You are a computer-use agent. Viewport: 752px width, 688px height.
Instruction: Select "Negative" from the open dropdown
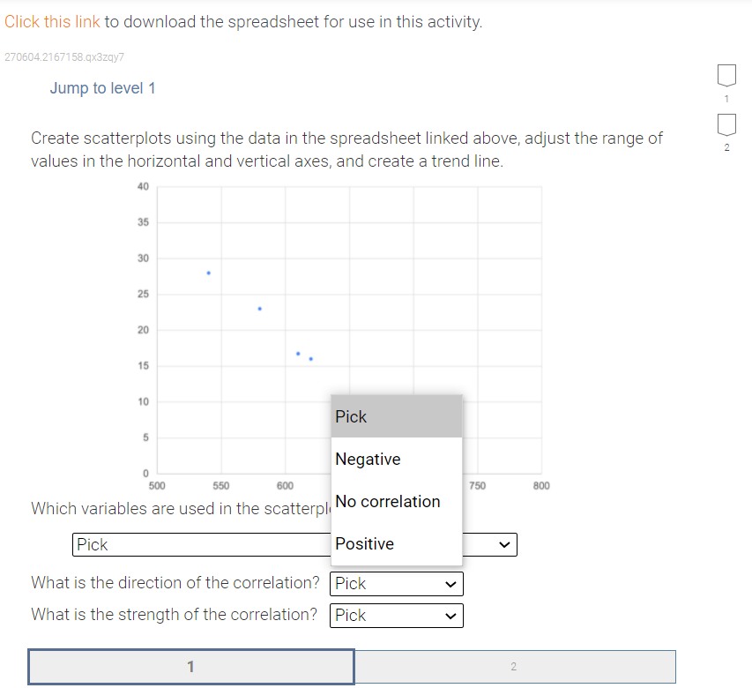click(x=366, y=459)
